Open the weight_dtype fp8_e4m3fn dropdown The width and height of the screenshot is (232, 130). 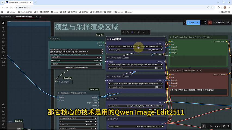(x=135, y=50)
